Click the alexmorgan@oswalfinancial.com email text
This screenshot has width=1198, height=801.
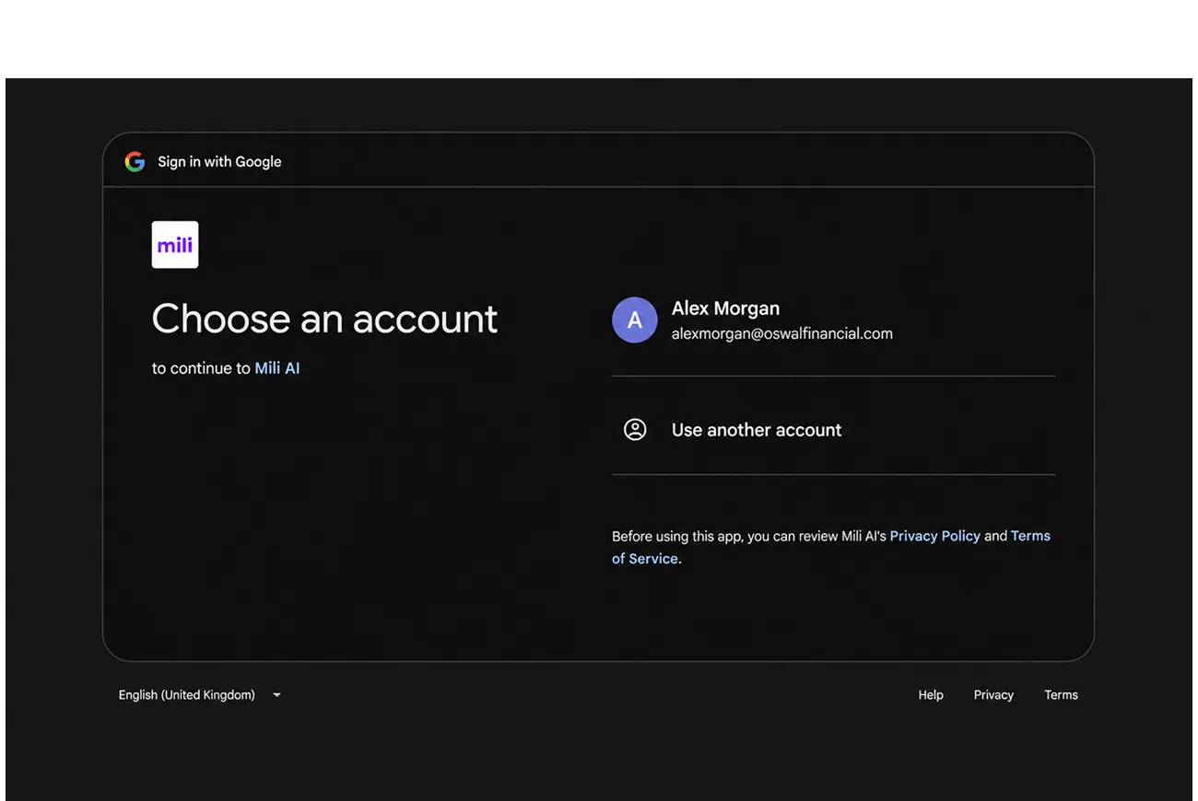[782, 334]
